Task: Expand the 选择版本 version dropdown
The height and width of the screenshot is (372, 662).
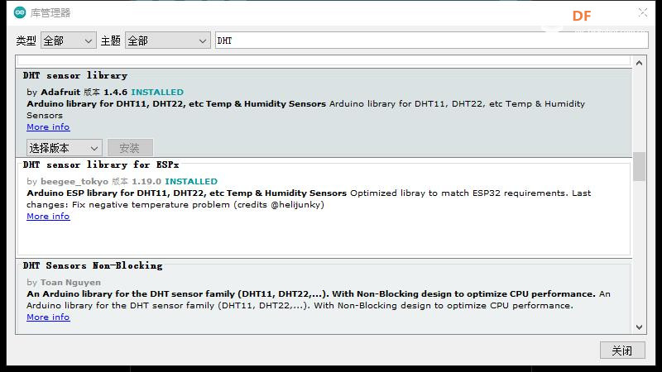Action: pyautogui.click(x=65, y=148)
